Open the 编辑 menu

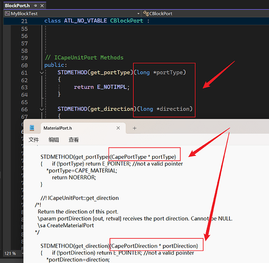click(x=54, y=140)
